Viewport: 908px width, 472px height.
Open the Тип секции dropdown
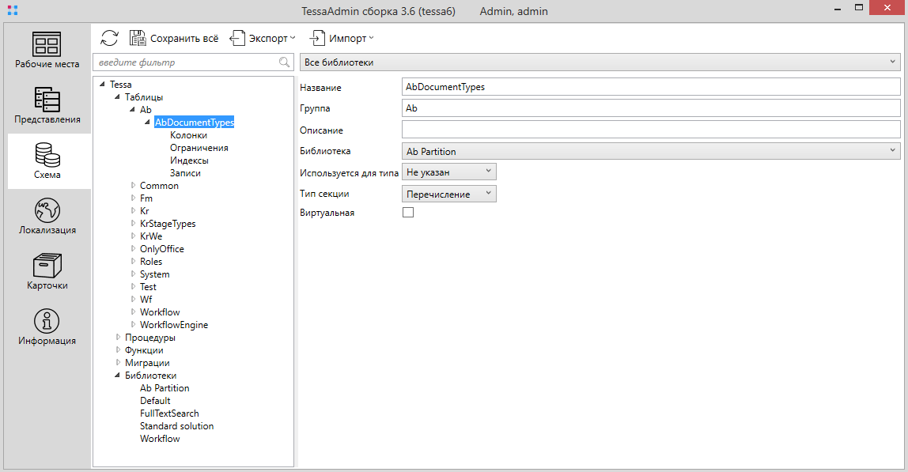[449, 194]
